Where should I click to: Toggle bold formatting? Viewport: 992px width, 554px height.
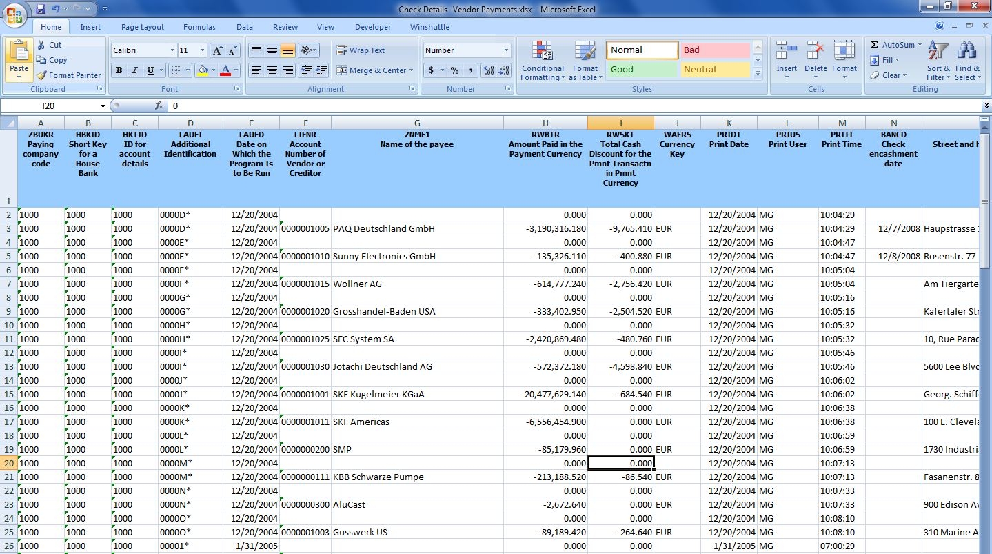[117, 70]
